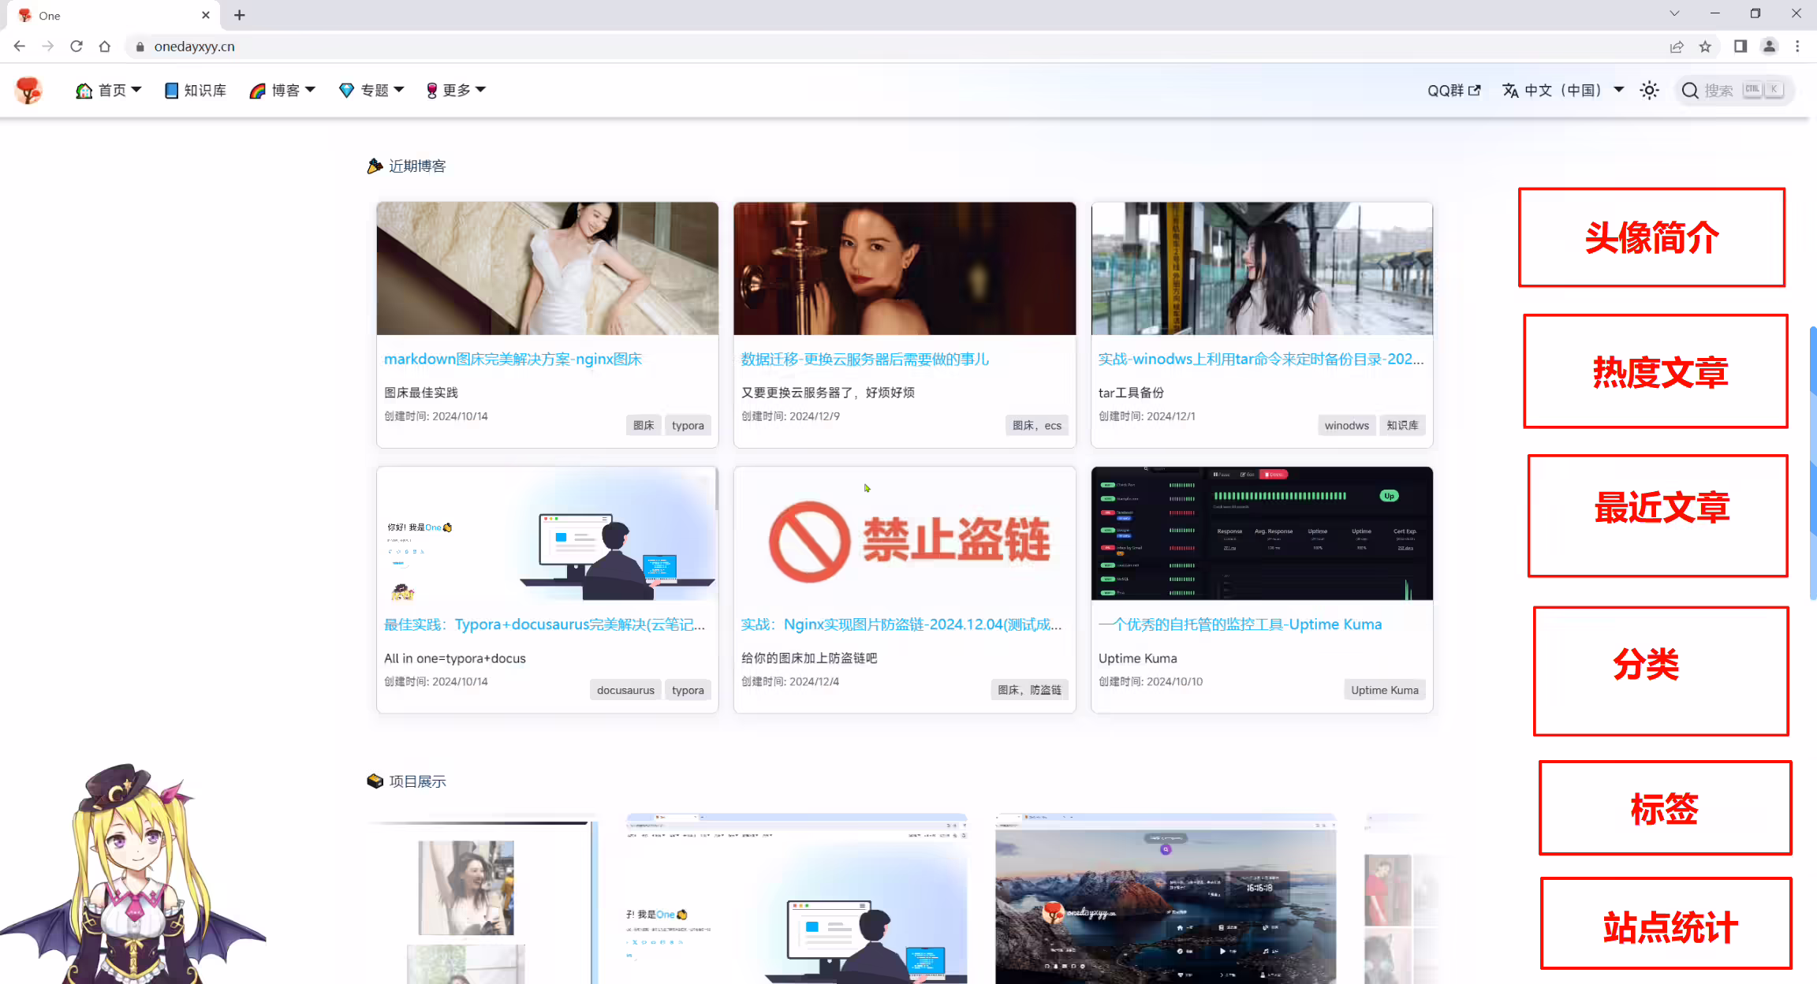The height and width of the screenshot is (984, 1817).
Task: Open the 中文（中国）language dropdown
Action: click(1563, 91)
